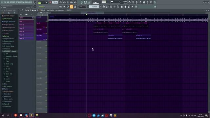Select the Paint brush tool

(x=28, y=10)
